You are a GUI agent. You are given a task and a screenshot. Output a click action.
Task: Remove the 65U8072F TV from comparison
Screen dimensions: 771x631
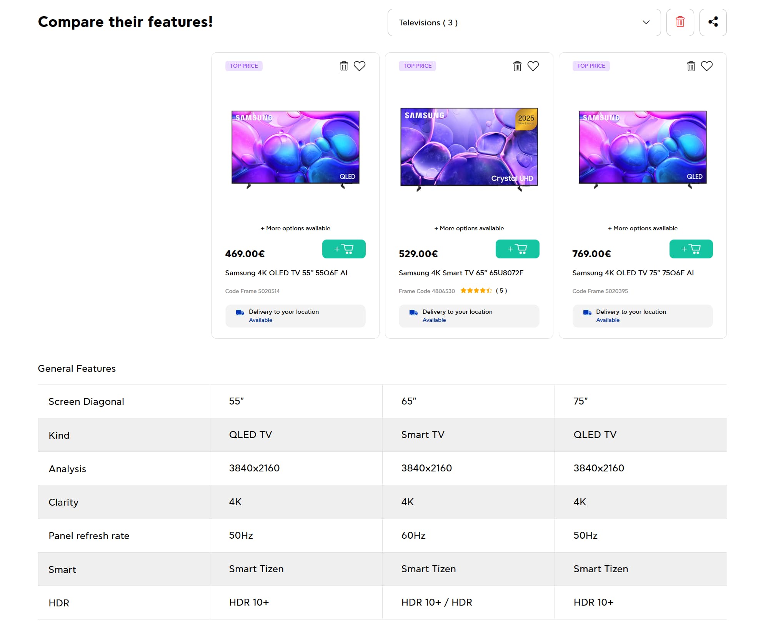[x=517, y=66]
